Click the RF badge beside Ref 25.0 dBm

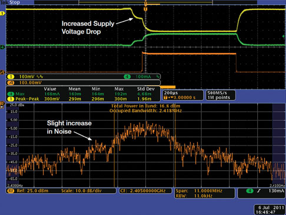click(x=11, y=191)
